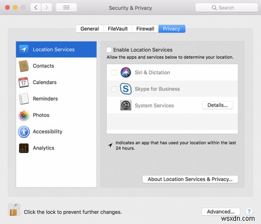Click into the Search field
The height and width of the screenshot is (224, 261).
click(x=227, y=8)
